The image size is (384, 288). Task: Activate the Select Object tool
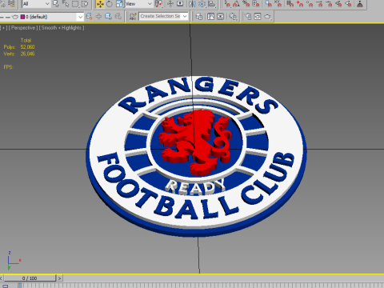[x=56, y=4]
